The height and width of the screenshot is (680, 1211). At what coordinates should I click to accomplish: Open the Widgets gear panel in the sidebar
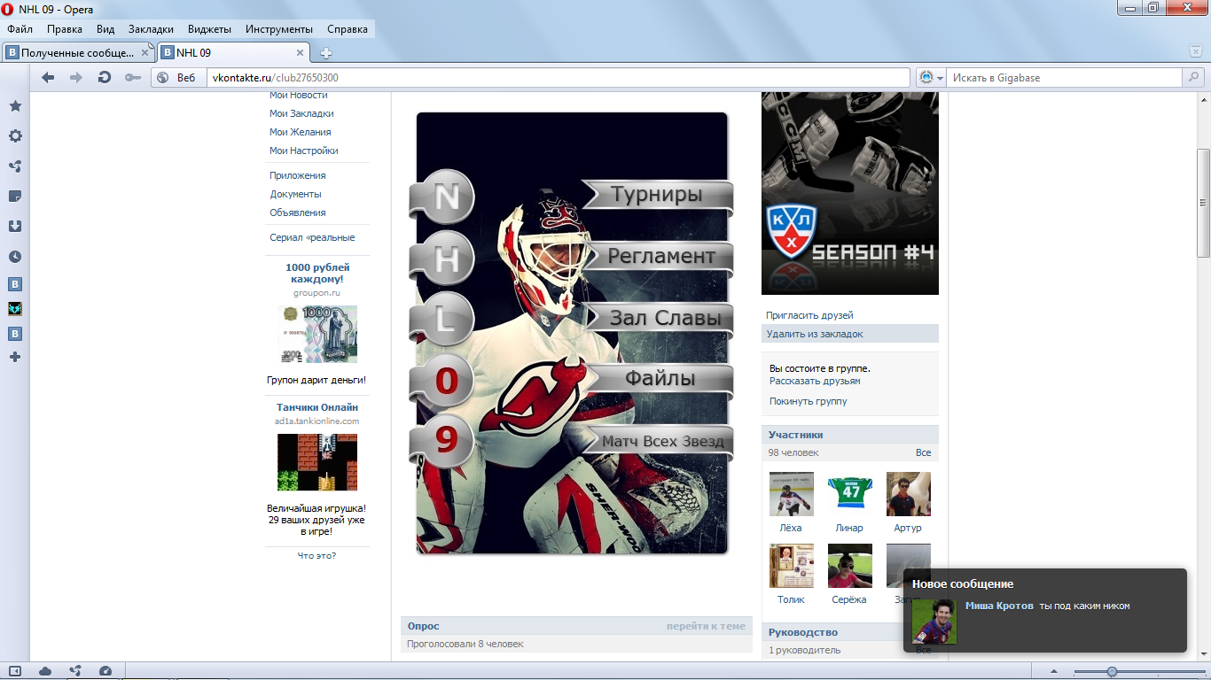(15, 136)
